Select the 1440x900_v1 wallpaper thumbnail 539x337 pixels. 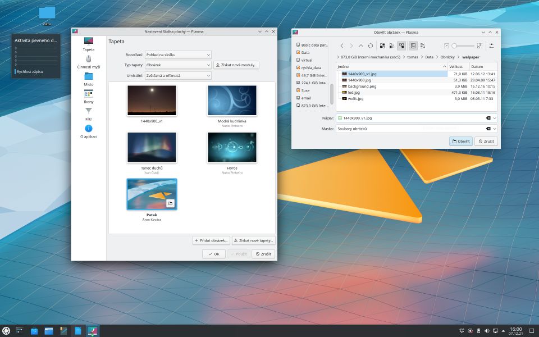(152, 101)
